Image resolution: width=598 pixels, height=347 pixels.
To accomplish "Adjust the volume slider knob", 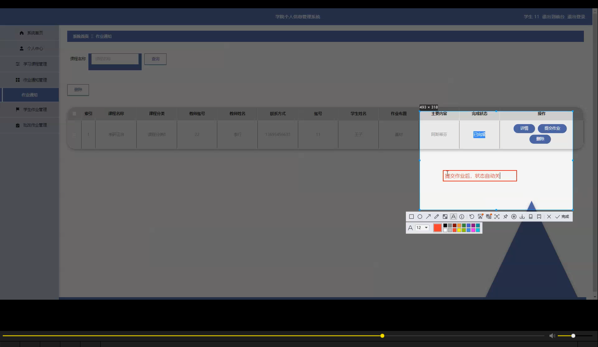I will tap(573, 336).
